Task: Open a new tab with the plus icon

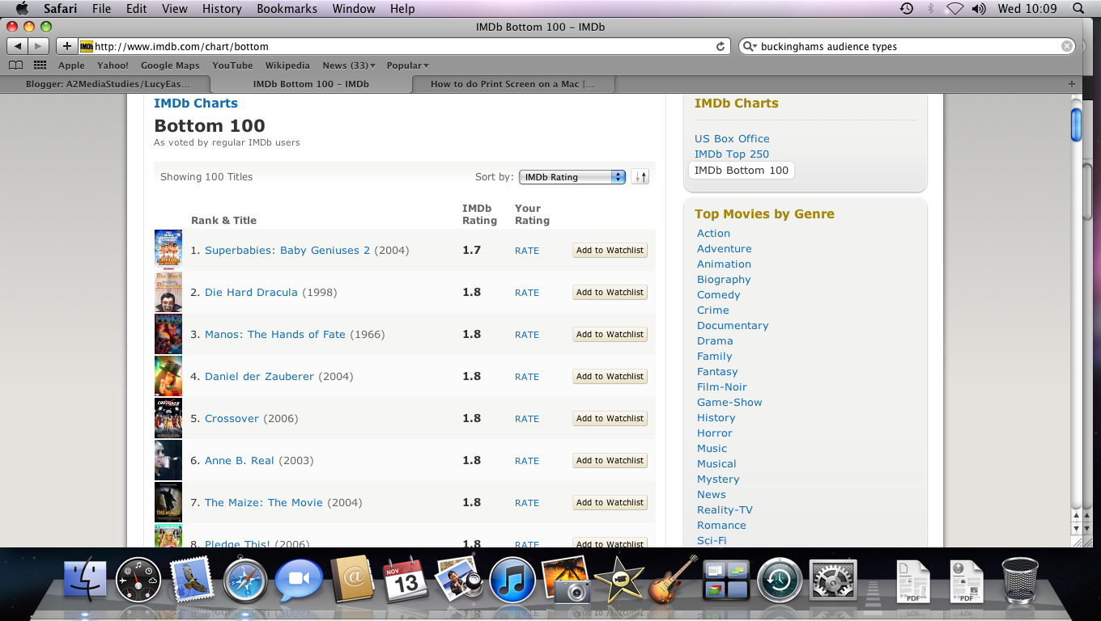Action: [x=1072, y=84]
